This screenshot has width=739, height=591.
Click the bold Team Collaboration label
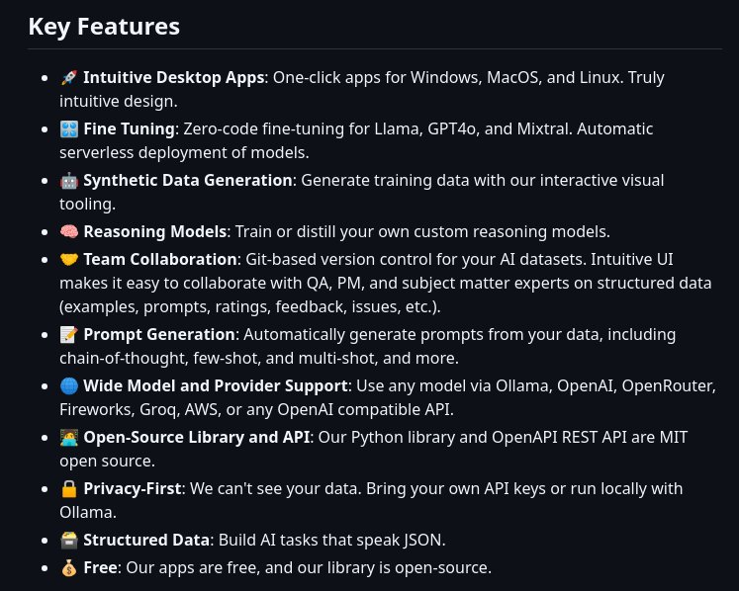(160, 260)
